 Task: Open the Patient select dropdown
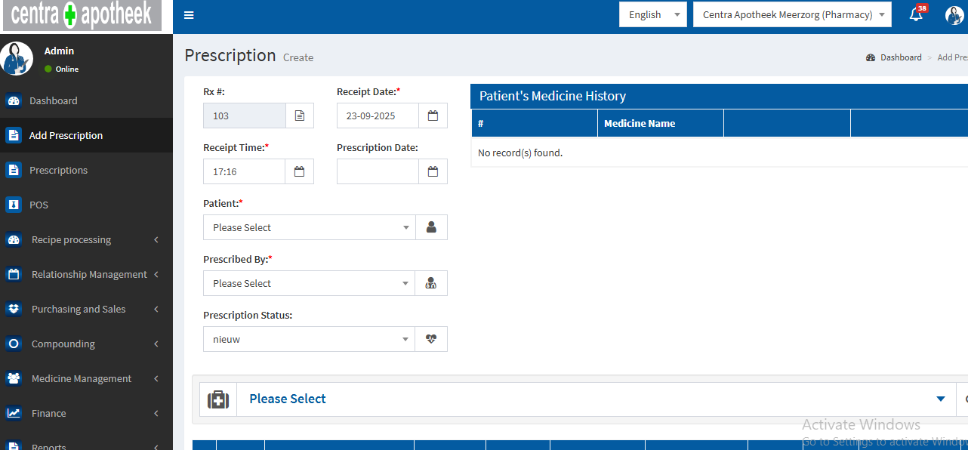click(x=309, y=227)
